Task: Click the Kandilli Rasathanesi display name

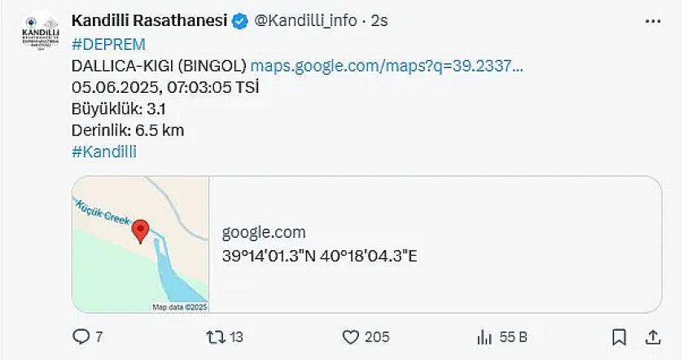Action: 149,21
